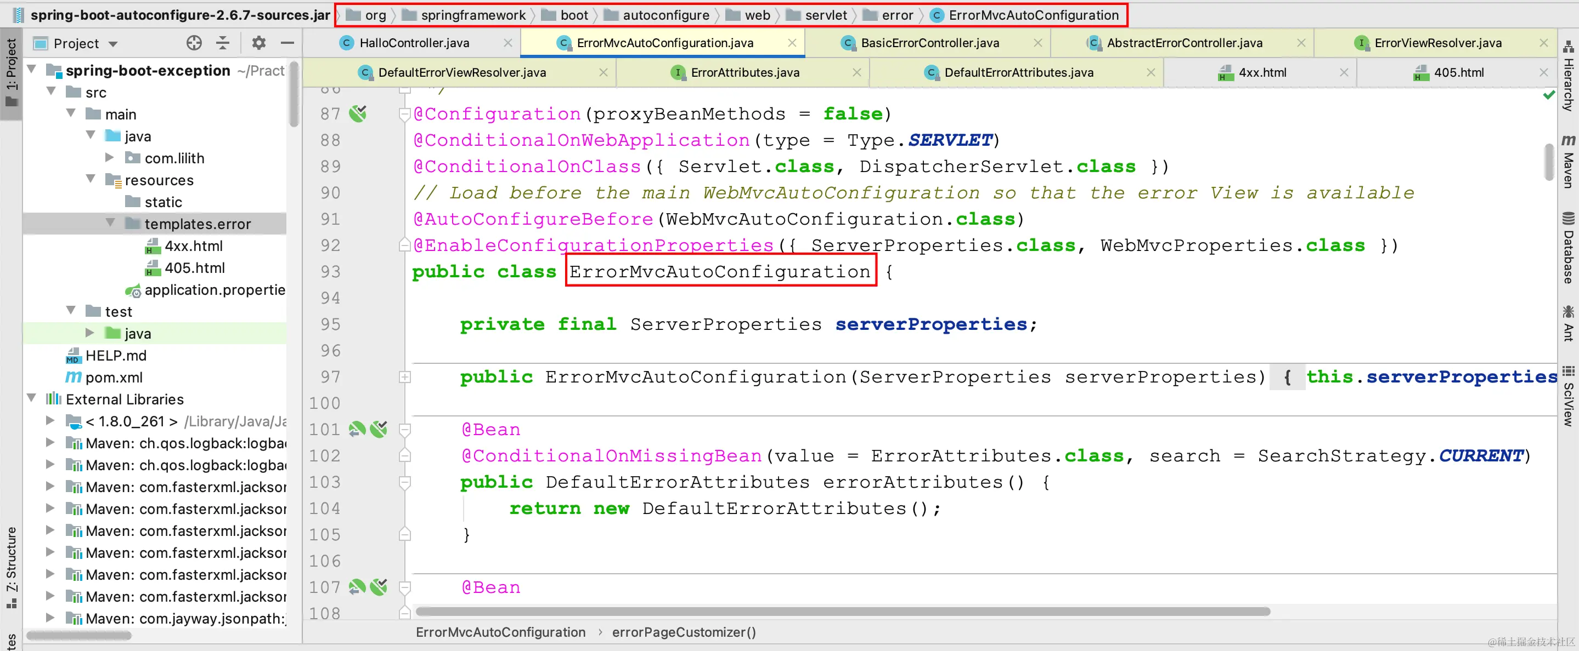
Task: Click spring-boot-autoconfigure-2.6.7-sources.jar breadcrumb
Action: coord(172,15)
